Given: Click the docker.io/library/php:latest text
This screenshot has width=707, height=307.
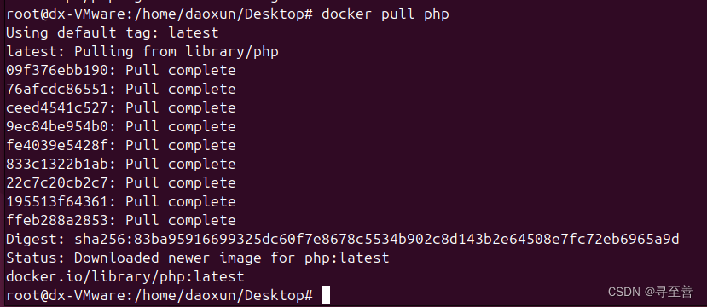Looking at the screenshot, I should point(125,277).
